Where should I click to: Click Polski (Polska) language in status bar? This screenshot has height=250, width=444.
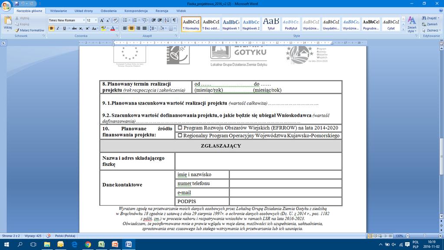click(x=65, y=236)
